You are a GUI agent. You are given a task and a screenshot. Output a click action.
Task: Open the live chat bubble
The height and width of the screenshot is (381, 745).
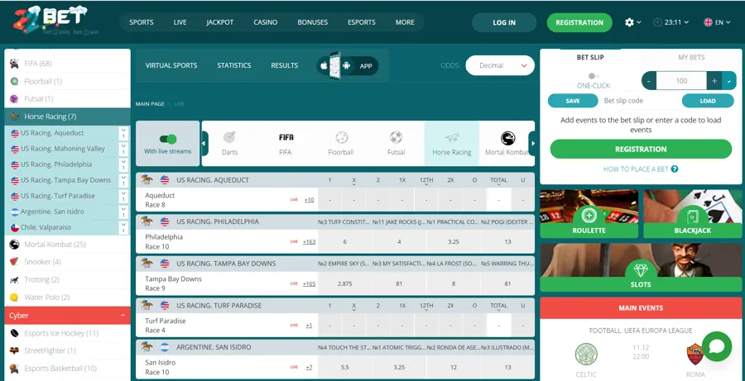click(717, 346)
